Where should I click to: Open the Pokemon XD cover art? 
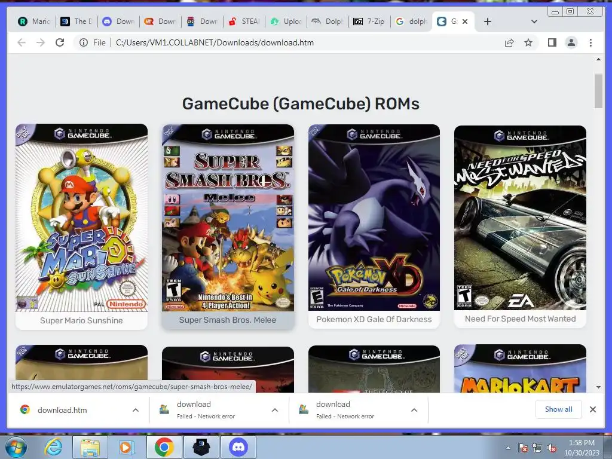tap(374, 218)
